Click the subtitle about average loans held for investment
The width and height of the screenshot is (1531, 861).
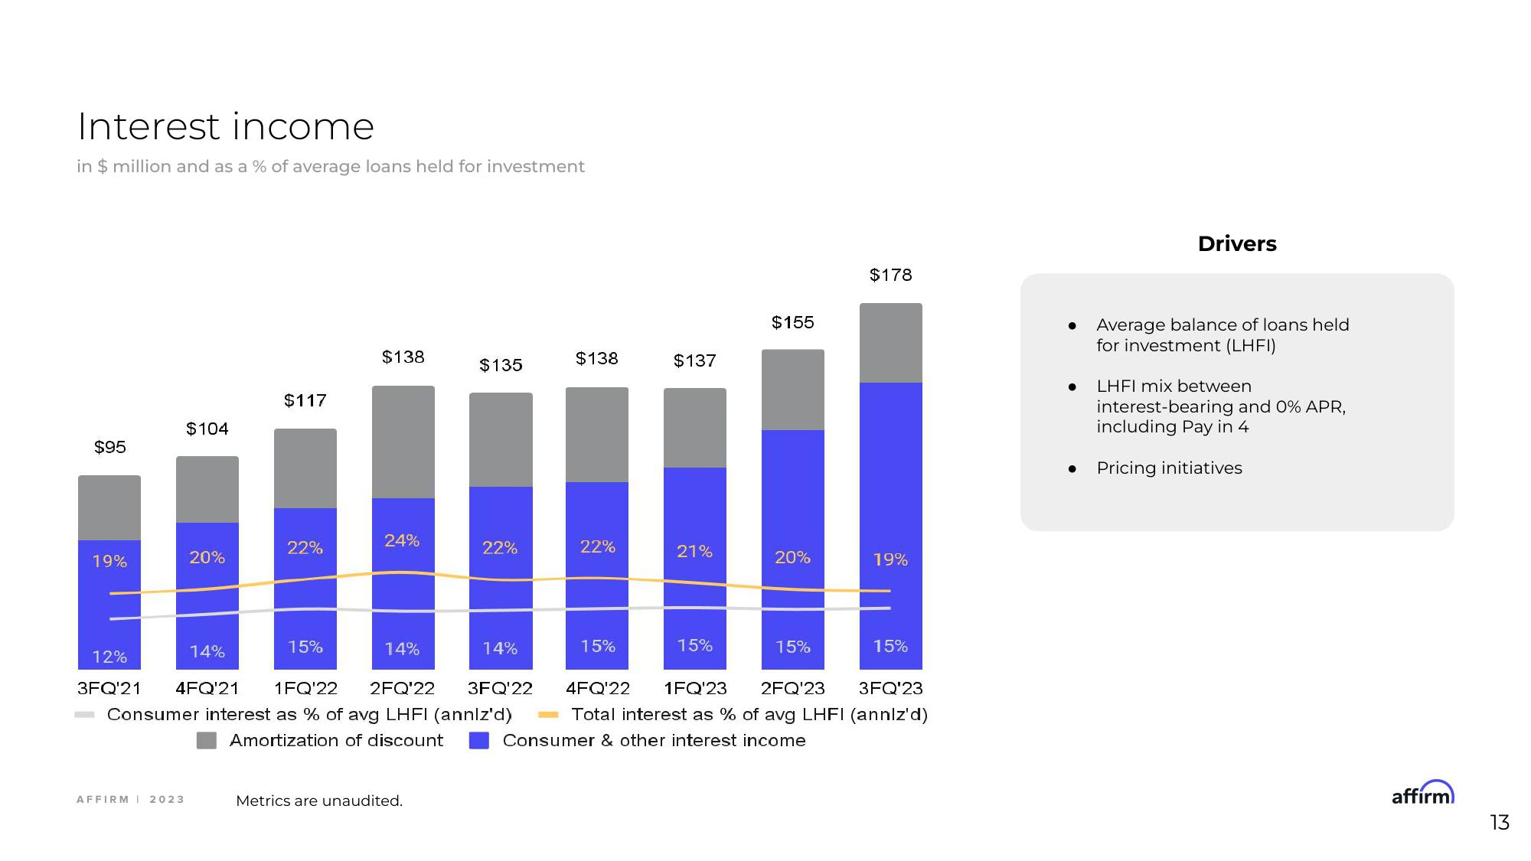(x=331, y=167)
